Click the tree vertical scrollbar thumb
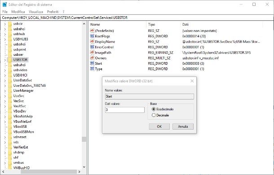274x175 pixels. point(84,139)
